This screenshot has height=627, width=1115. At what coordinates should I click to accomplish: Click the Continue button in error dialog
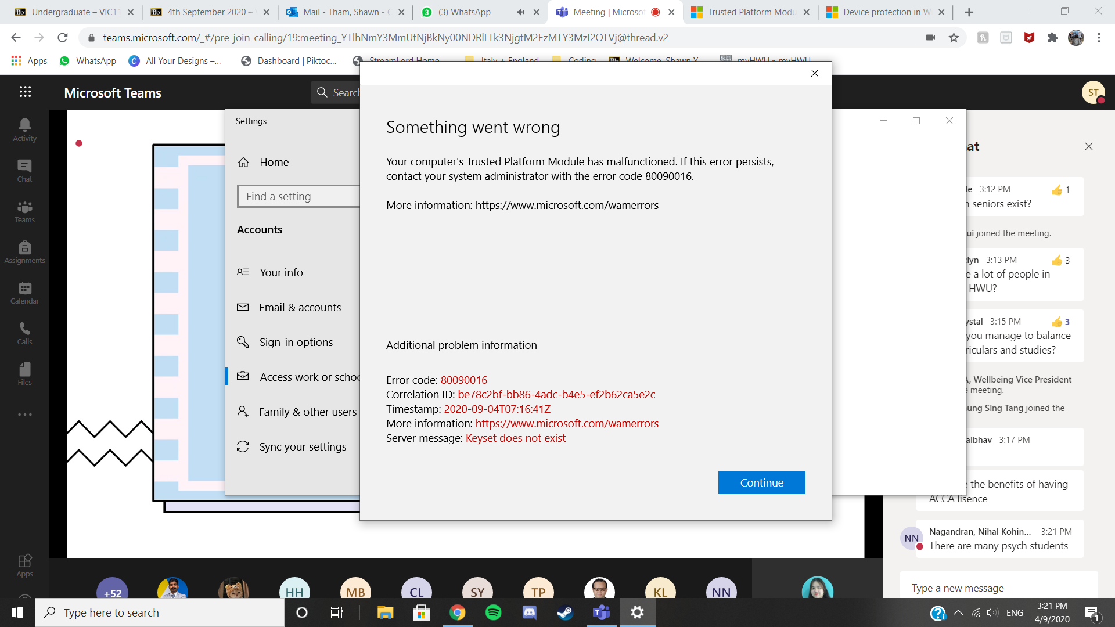761,482
